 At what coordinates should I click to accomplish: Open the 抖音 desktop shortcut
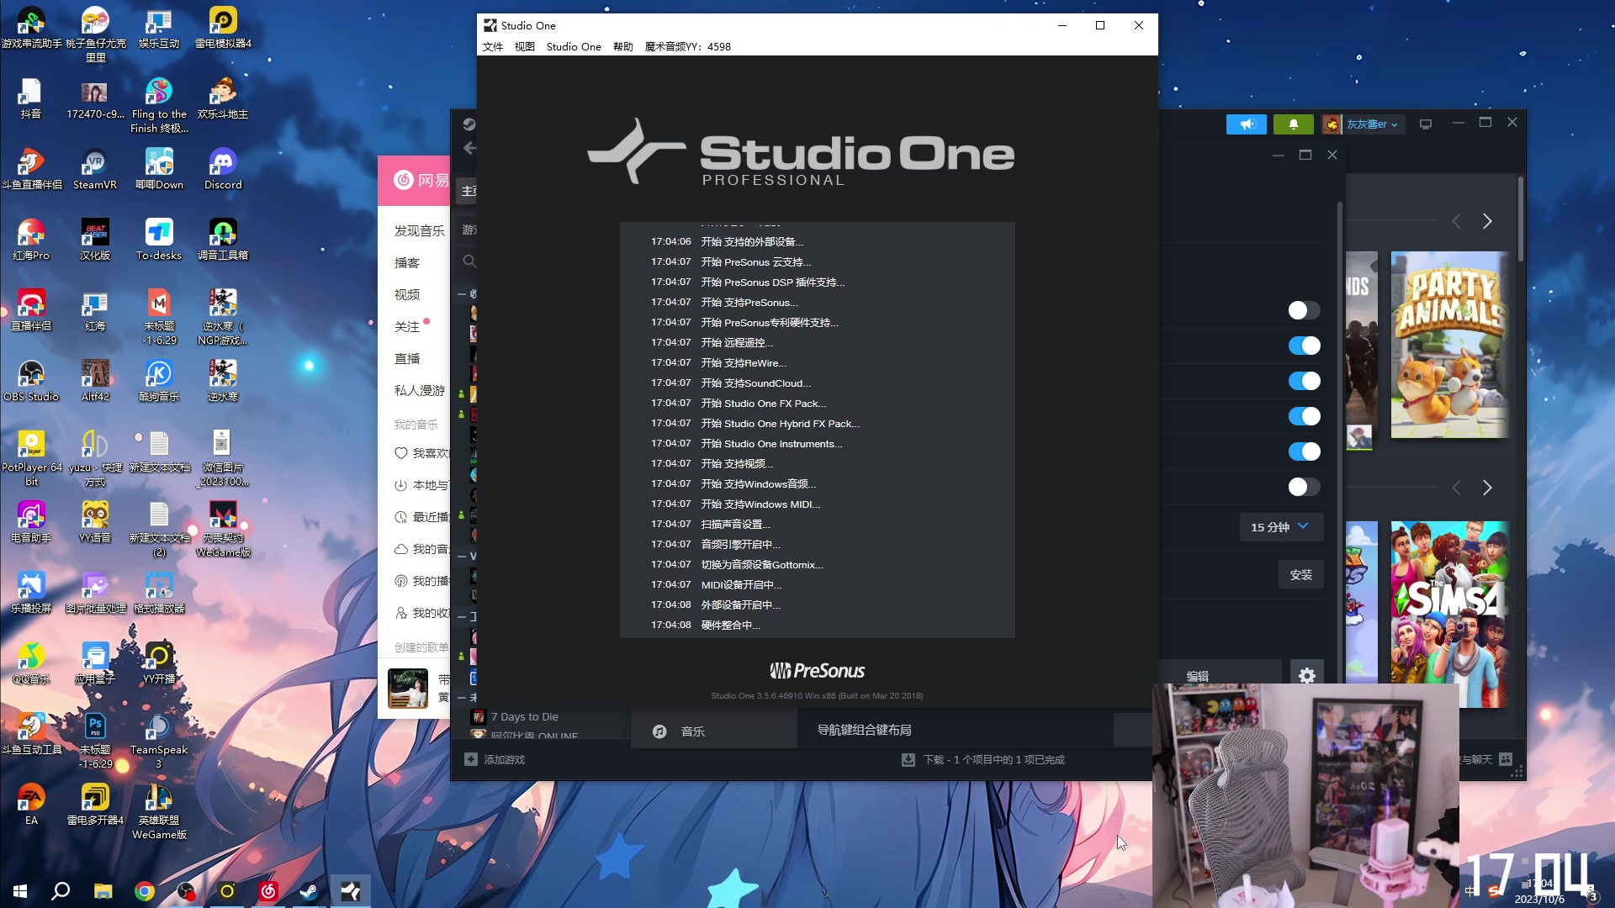31,98
